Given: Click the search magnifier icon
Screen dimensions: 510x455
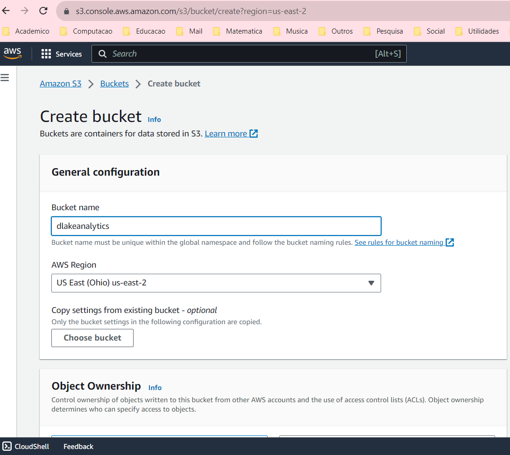Looking at the screenshot, I should pyautogui.click(x=103, y=54).
